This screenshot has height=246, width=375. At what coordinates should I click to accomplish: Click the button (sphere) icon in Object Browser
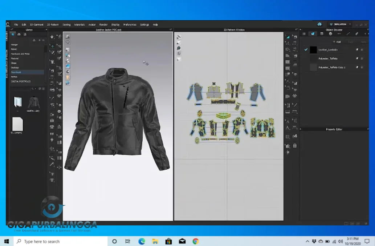[x=330, y=34]
